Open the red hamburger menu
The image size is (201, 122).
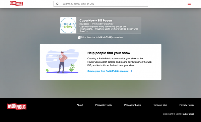(x=189, y=4)
